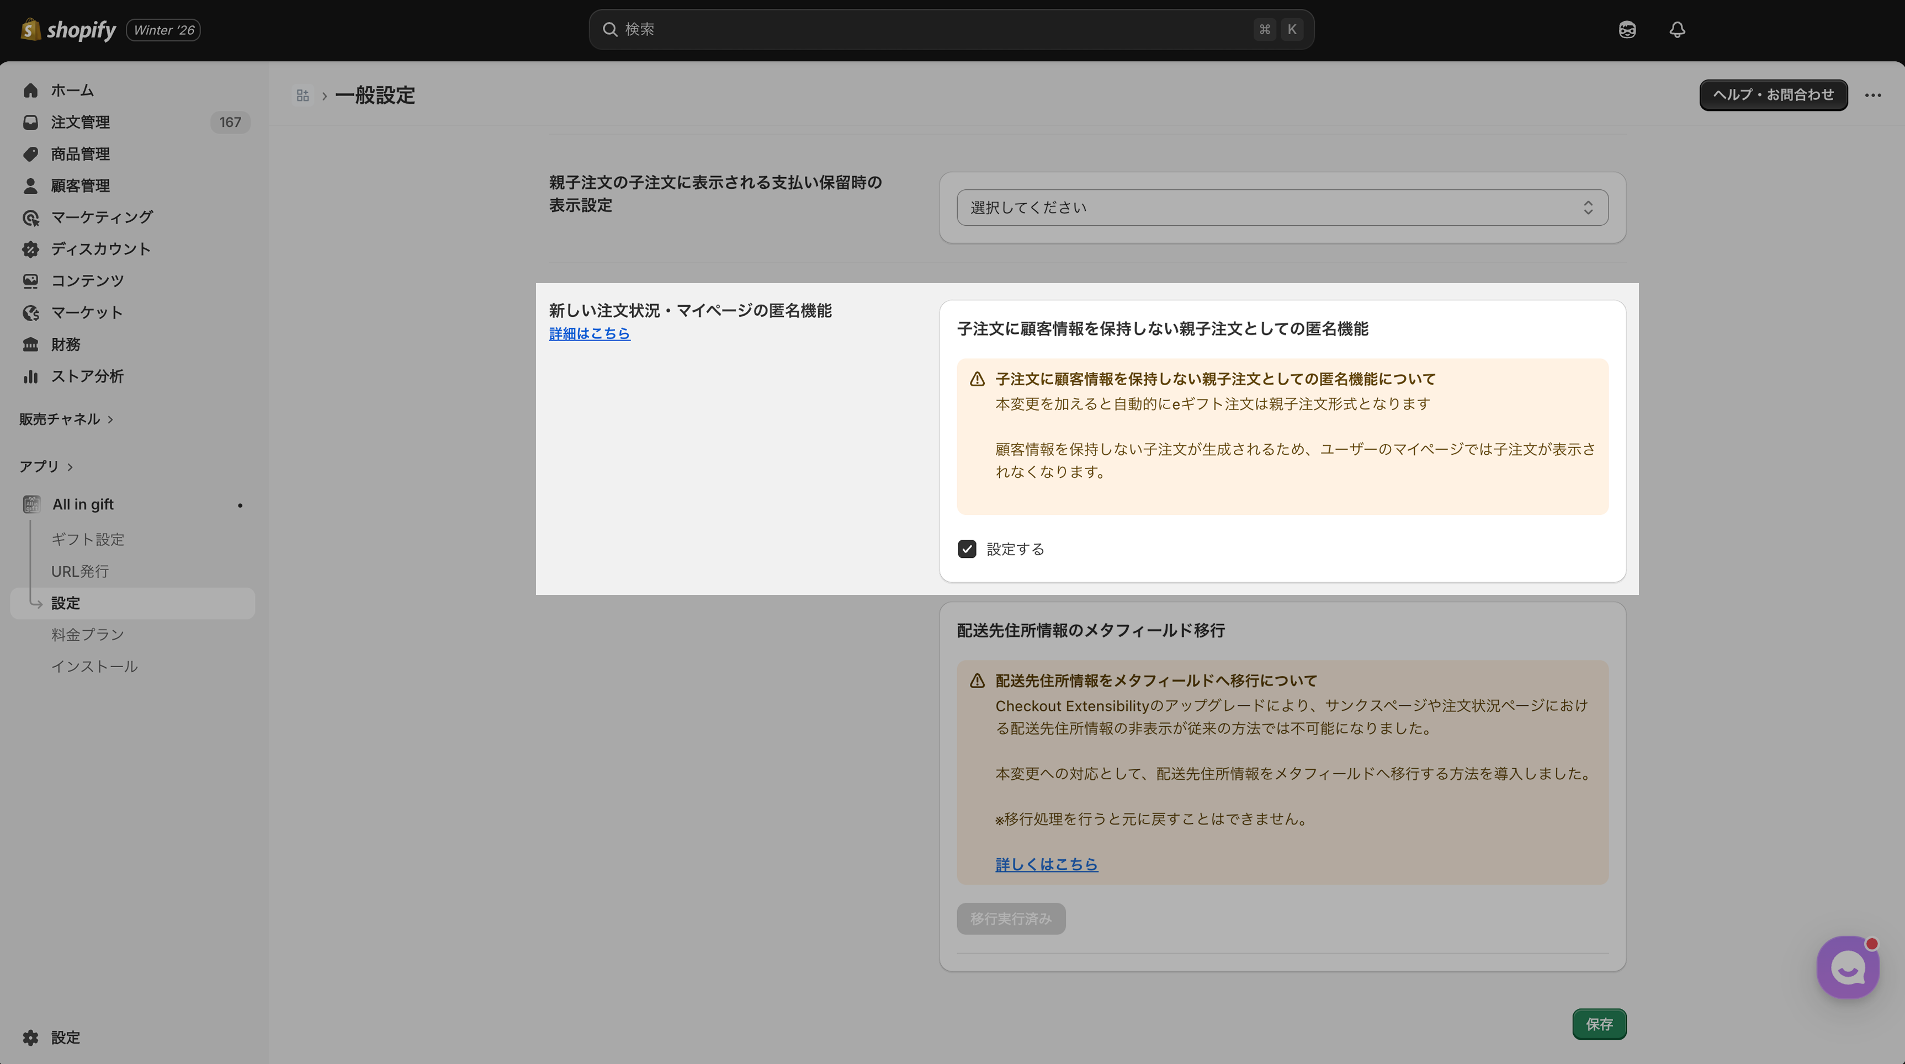This screenshot has width=1905, height=1064.
Task: Click the home icon for ホーム
Action: tap(30, 90)
